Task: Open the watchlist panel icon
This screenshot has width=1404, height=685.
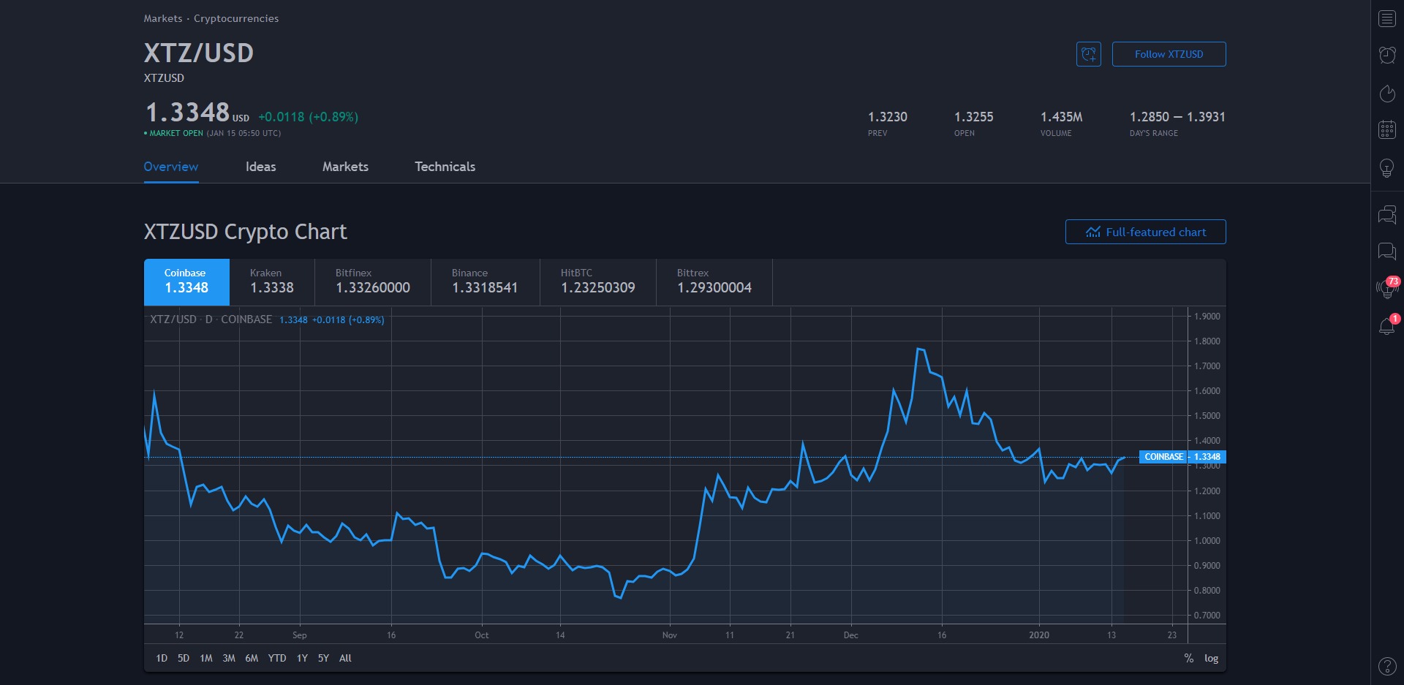Action: (1387, 18)
